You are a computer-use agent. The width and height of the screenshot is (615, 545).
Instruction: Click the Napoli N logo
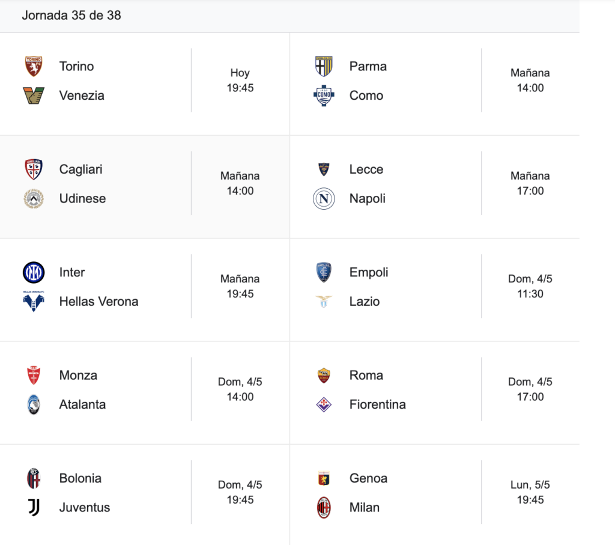click(x=324, y=198)
